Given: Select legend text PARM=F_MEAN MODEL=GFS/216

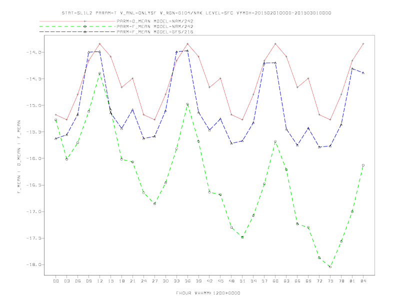Looking at the screenshot, I should point(155,32).
